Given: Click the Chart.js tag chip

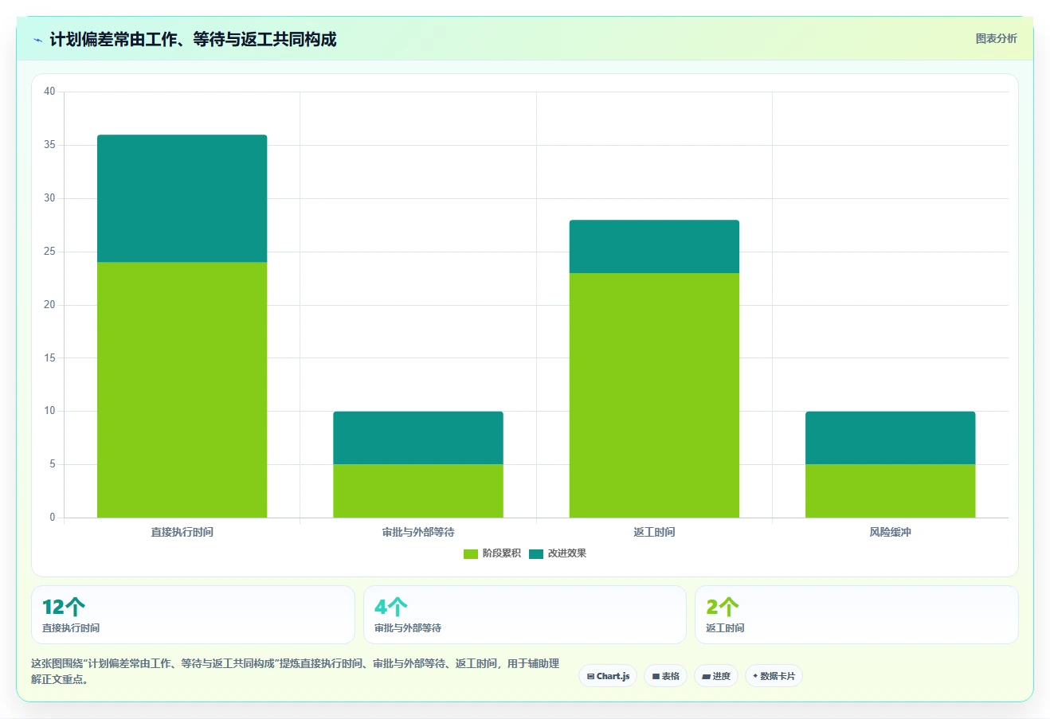Looking at the screenshot, I should point(608,676).
